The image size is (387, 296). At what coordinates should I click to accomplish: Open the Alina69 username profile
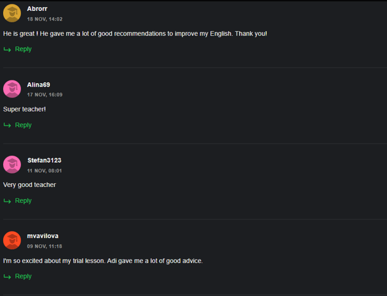(x=38, y=85)
